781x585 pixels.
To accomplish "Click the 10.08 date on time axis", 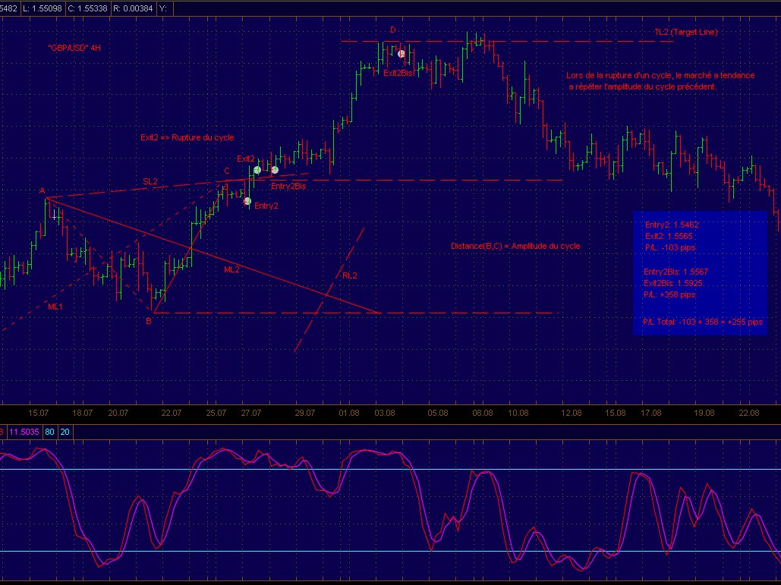I will (518, 413).
